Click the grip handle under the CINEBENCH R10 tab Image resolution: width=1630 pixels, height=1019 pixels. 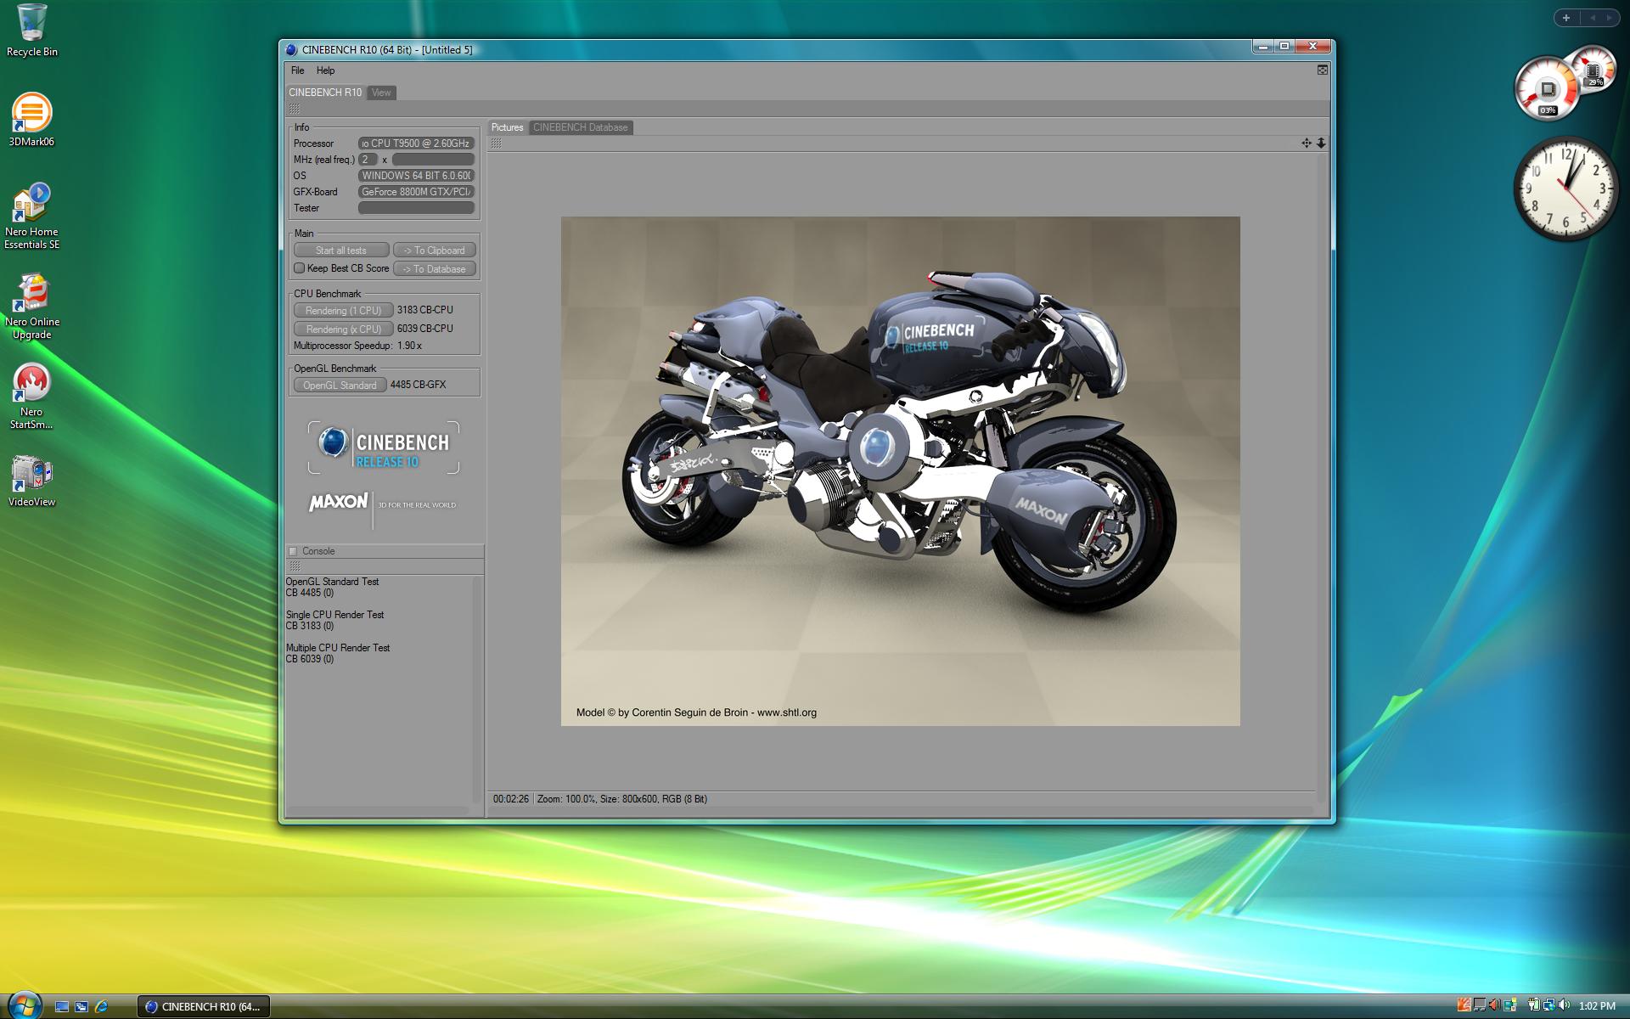(x=295, y=109)
